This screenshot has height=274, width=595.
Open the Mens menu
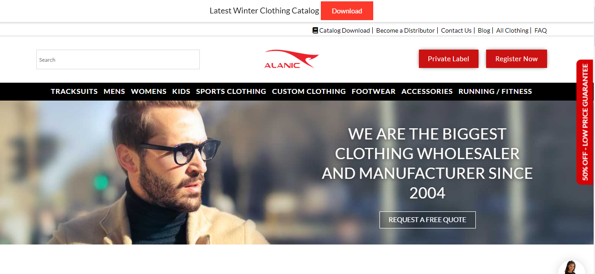coord(114,91)
